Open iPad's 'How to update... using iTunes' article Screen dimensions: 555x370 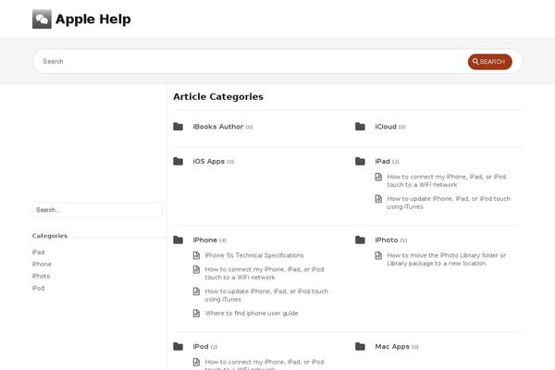pyautogui.click(x=449, y=203)
